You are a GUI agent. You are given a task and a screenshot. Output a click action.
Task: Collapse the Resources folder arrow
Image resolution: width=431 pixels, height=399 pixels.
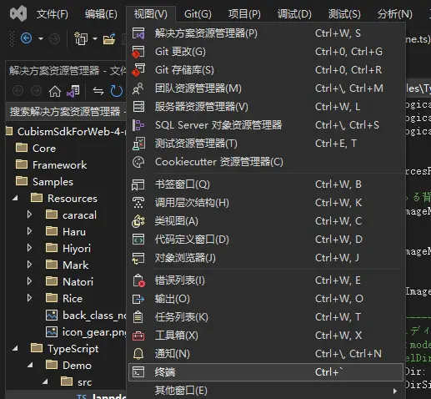pyautogui.click(x=15, y=199)
